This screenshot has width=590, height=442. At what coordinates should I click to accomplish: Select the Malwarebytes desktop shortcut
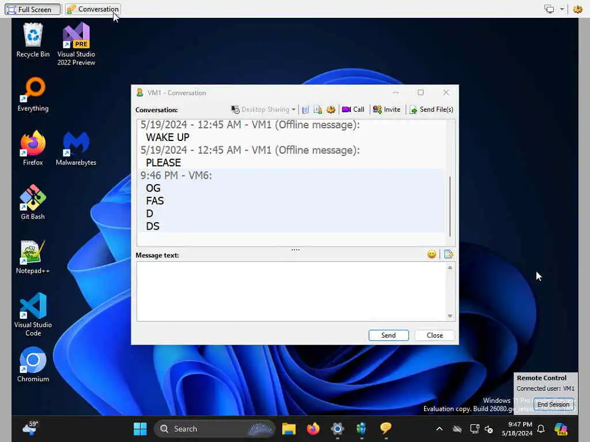(76, 148)
